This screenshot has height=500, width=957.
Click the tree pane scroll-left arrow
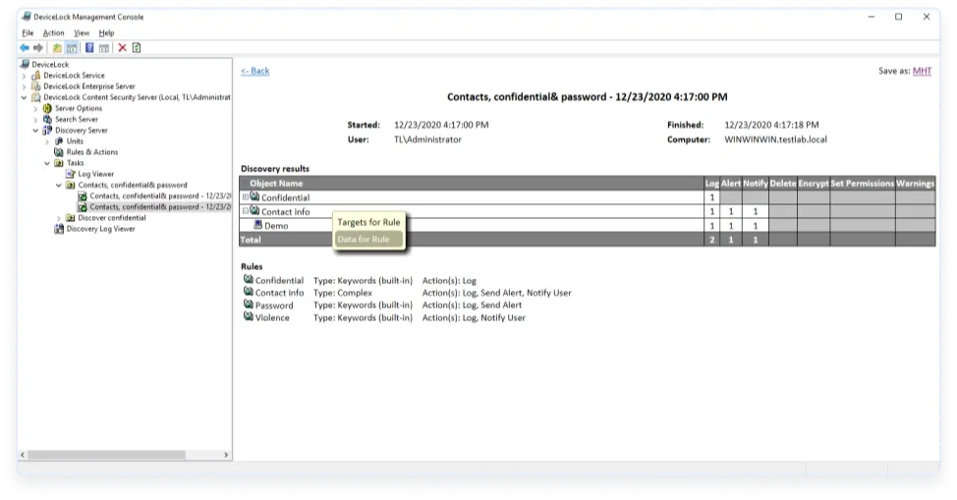tap(23, 455)
